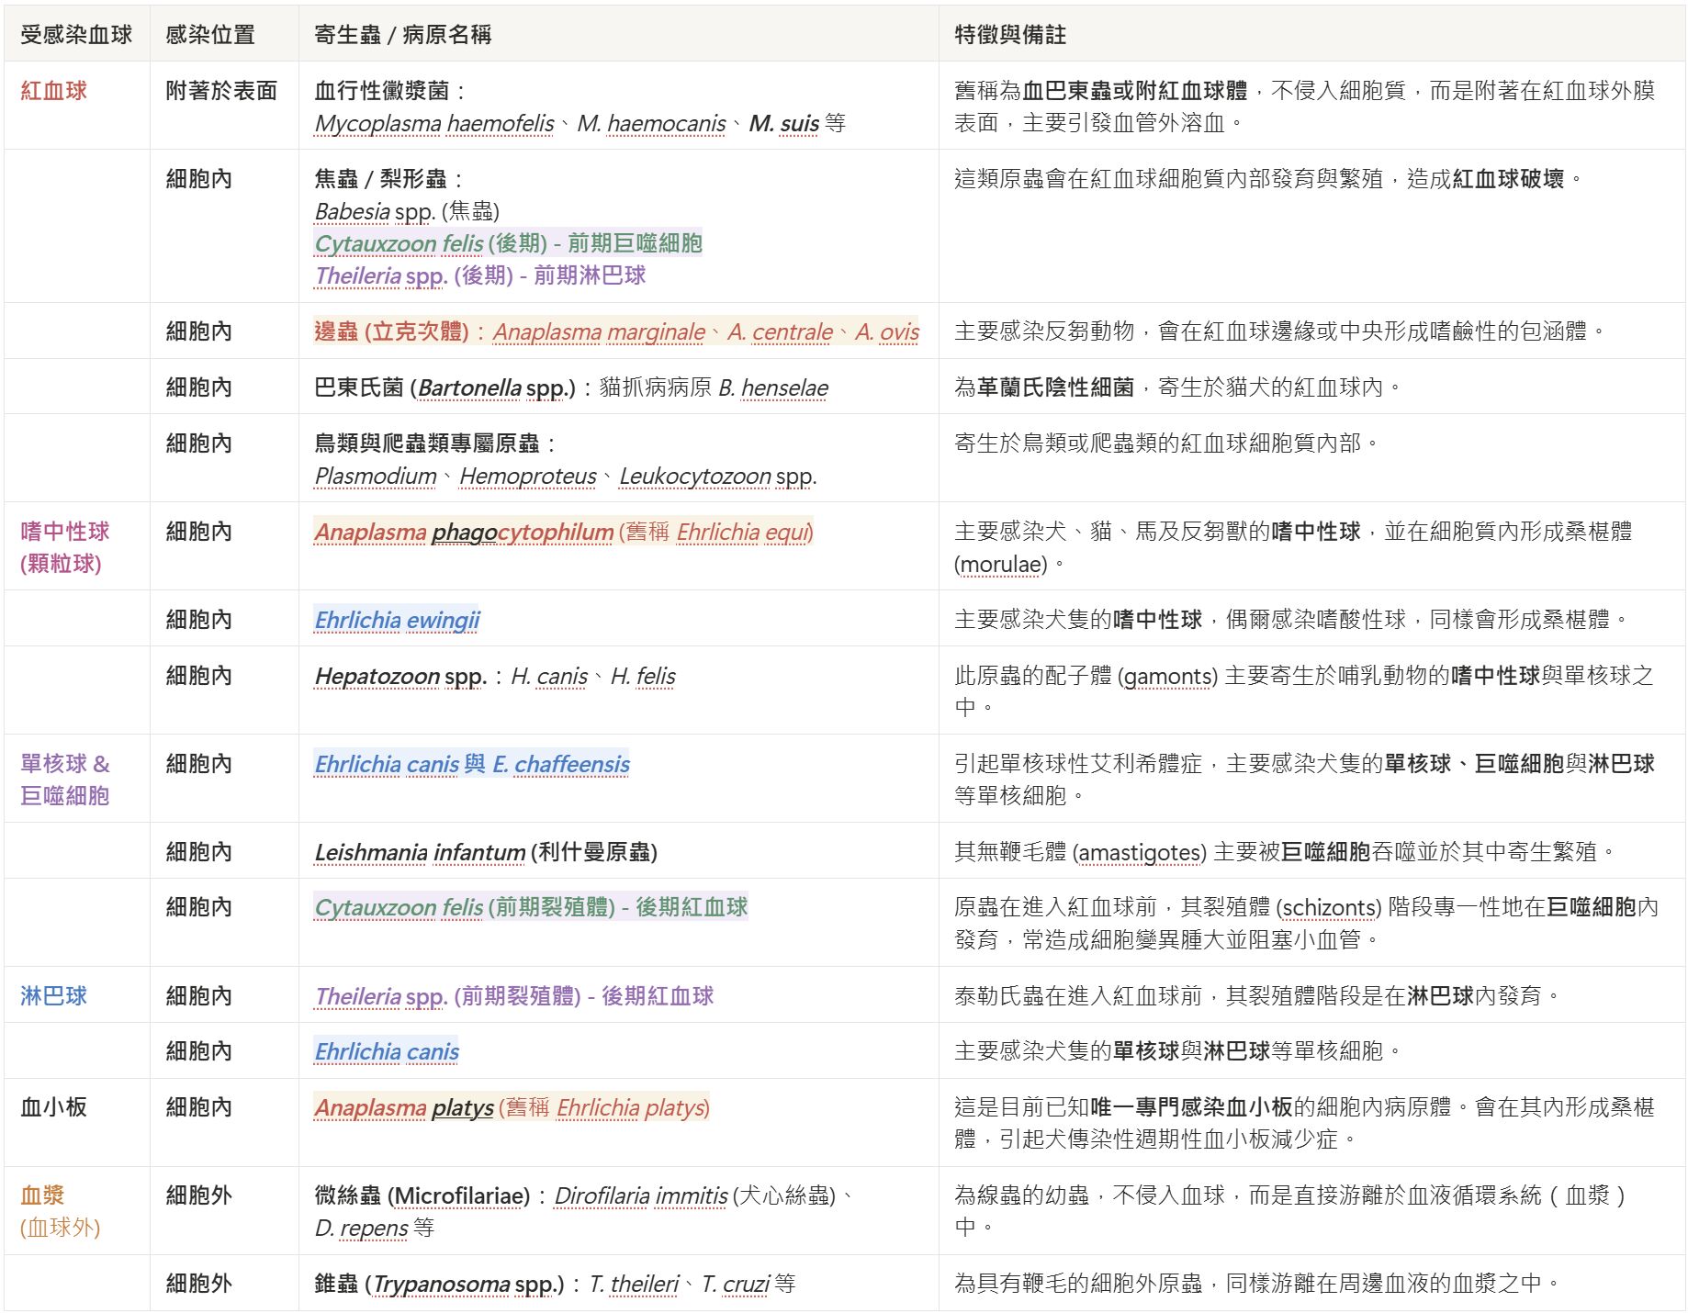The width and height of the screenshot is (1688, 1313).
Task: Click the 寄生蟲 / 病原名稱 column header
Action: [x=402, y=35]
